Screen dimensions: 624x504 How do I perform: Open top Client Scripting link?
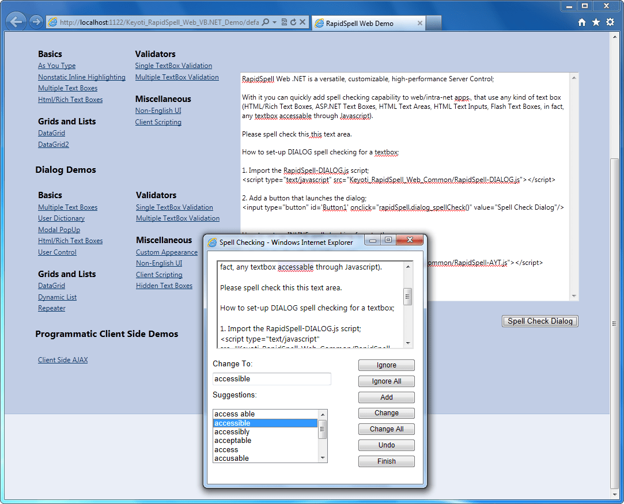pyautogui.click(x=158, y=122)
